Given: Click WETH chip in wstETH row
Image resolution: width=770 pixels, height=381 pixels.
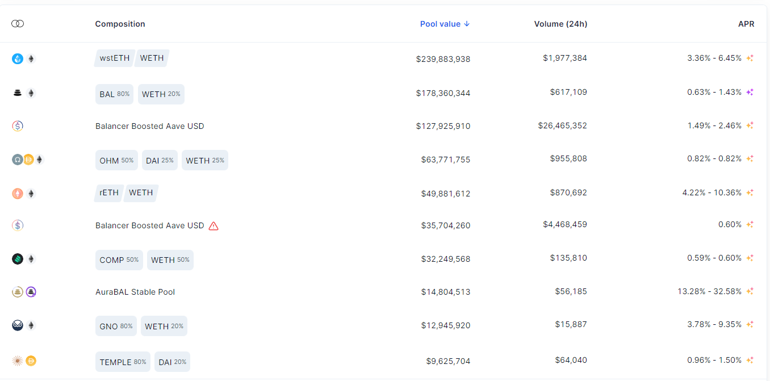Looking at the screenshot, I should click(x=152, y=58).
